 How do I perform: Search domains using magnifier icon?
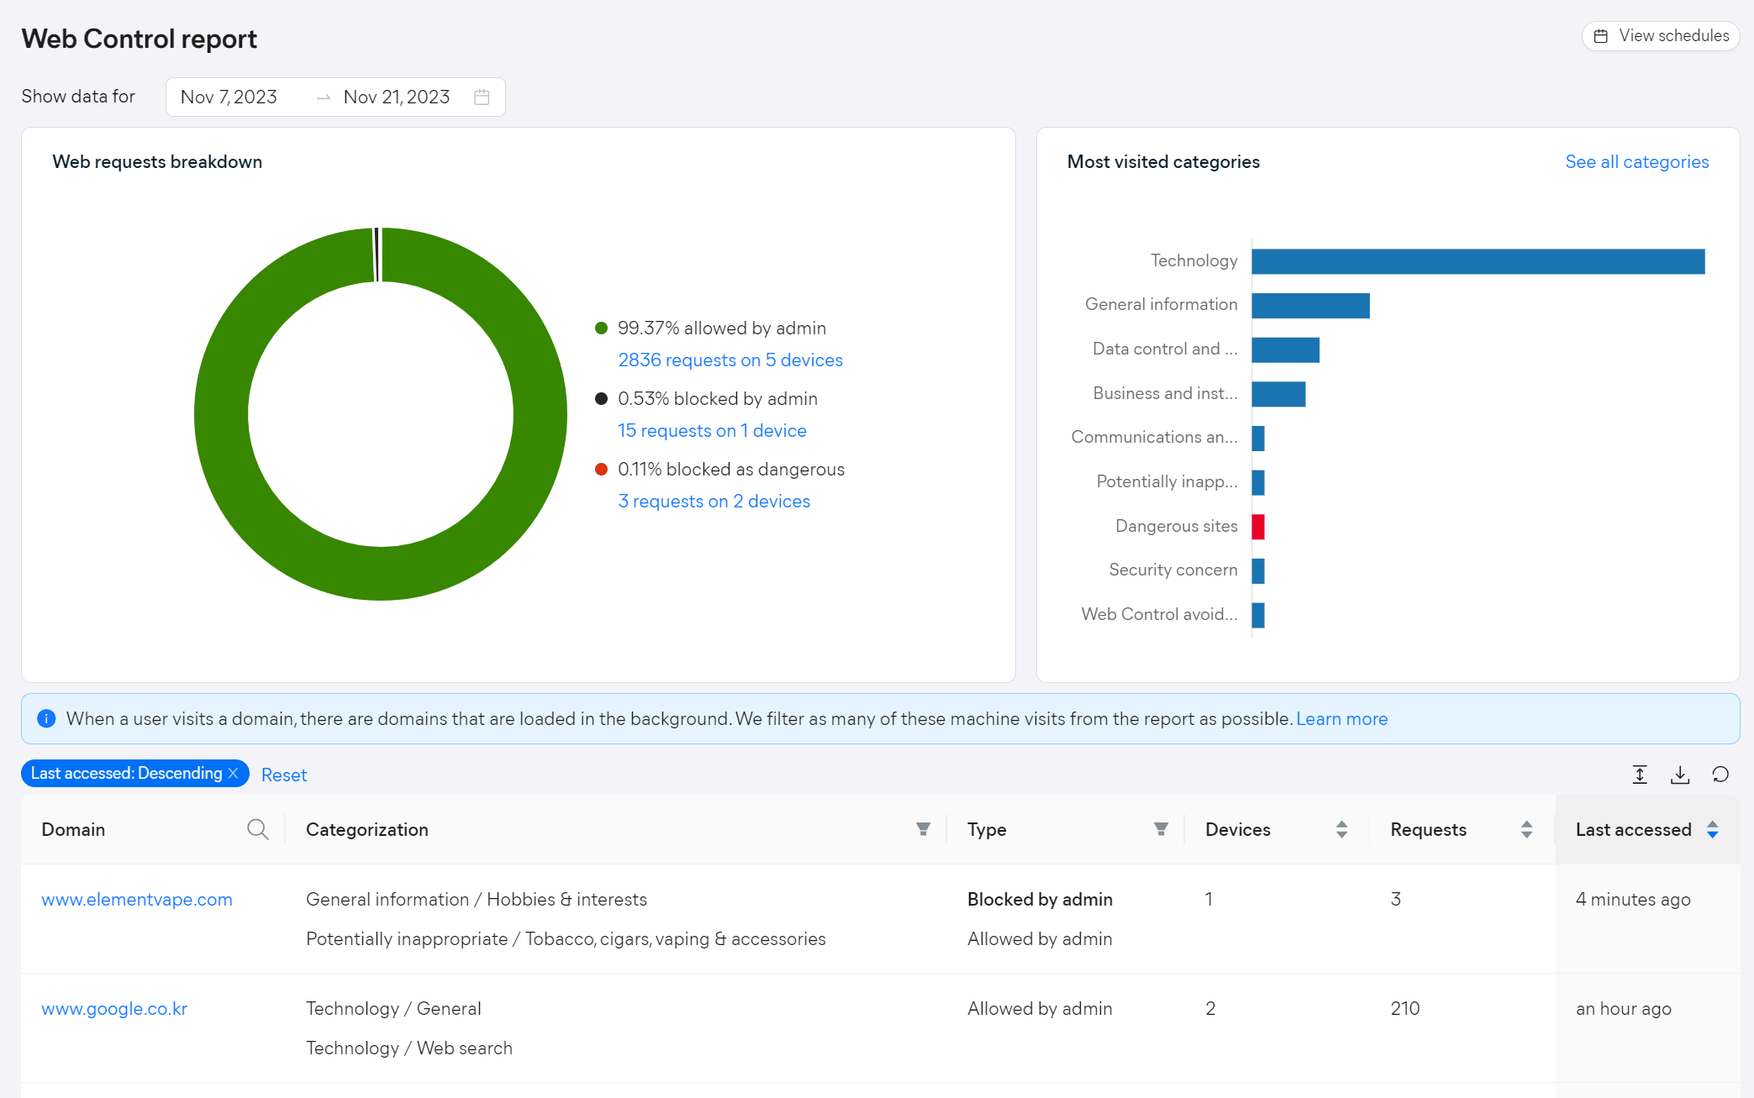(258, 830)
